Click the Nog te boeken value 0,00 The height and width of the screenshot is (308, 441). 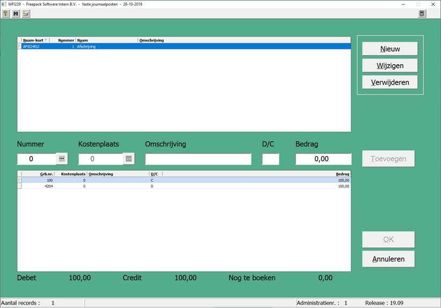tap(326, 278)
